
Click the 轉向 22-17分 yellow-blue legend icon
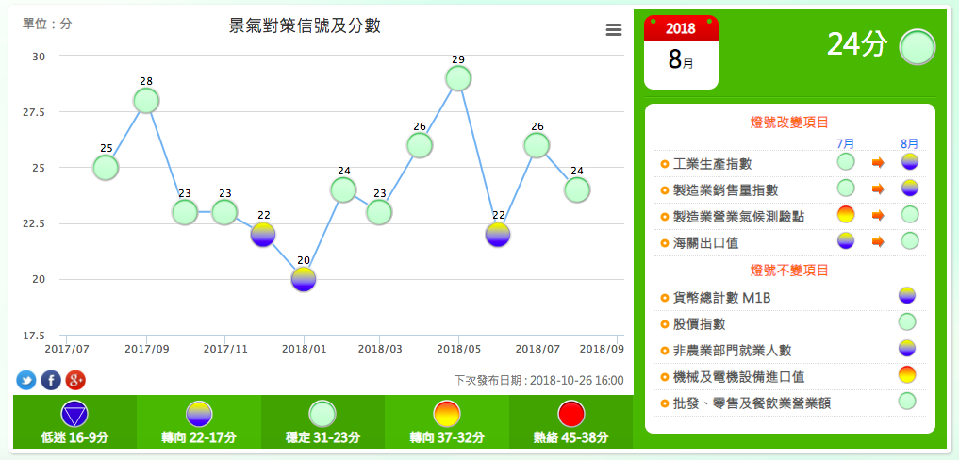199,415
